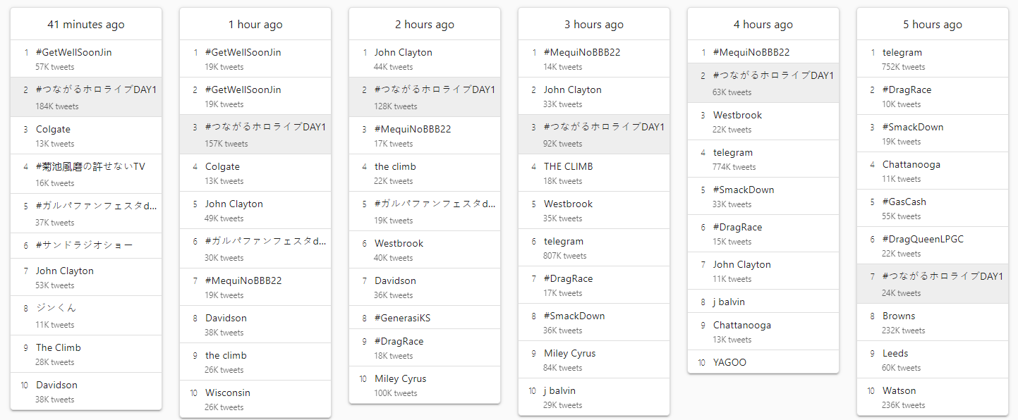The width and height of the screenshot is (1018, 420).
Task: Click the Watson trend with 236K tweets
Action: (x=933, y=397)
